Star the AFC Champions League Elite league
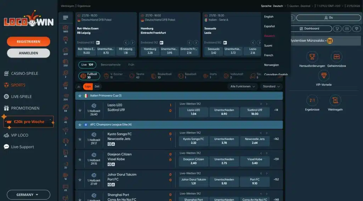 click(x=80, y=125)
